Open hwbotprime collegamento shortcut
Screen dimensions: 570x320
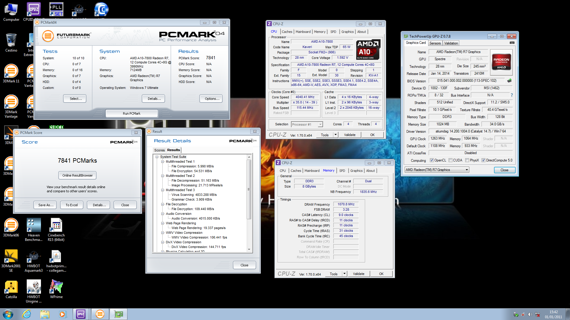[56, 261]
